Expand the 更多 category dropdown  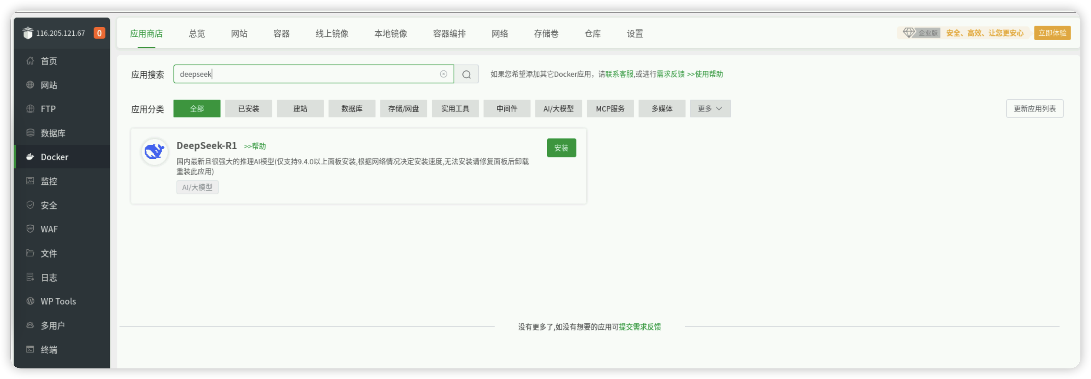[710, 109]
